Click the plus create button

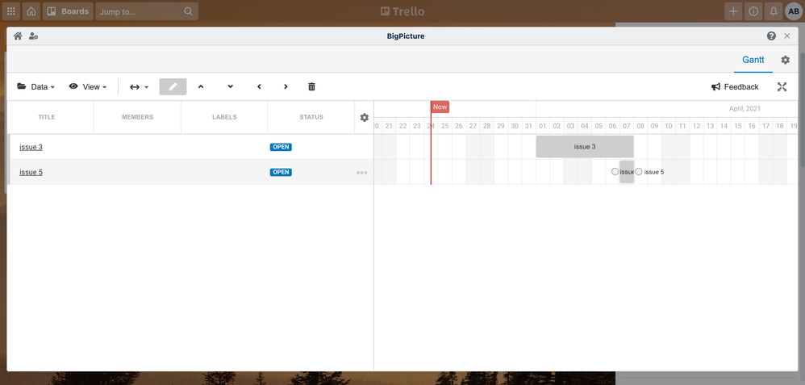[x=734, y=11]
